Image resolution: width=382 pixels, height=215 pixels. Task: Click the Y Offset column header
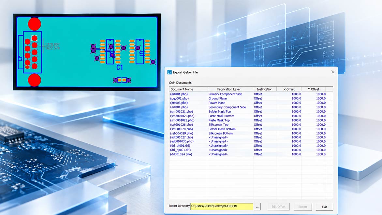[313, 89]
